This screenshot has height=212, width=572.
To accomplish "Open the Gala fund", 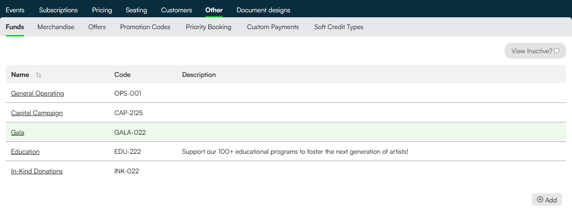I will click(18, 132).
